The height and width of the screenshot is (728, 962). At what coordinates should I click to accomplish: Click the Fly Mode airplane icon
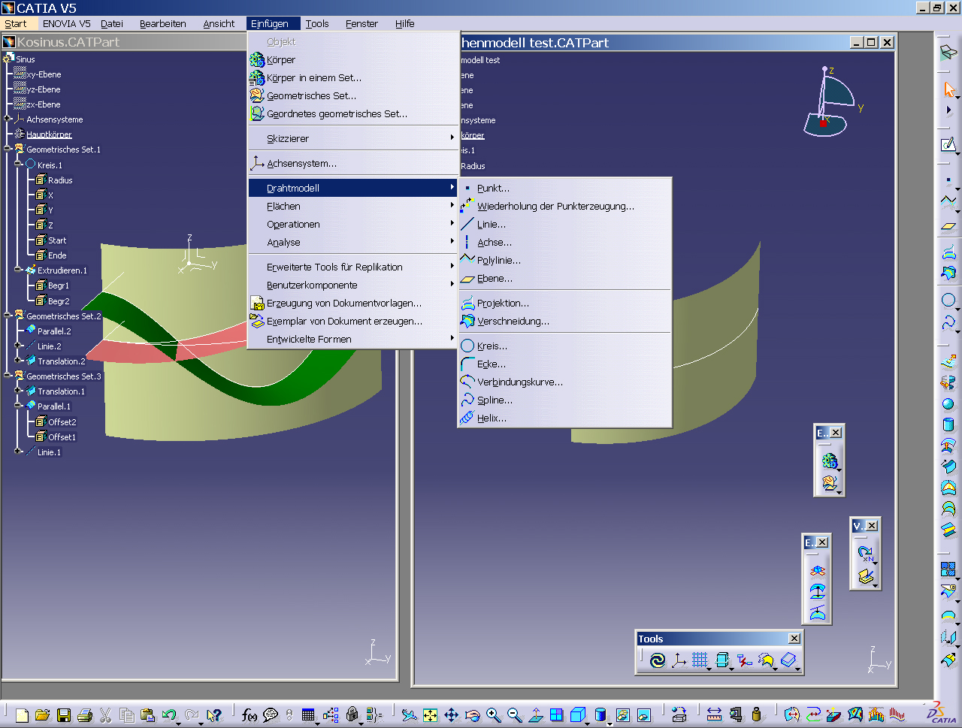pos(409,714)
